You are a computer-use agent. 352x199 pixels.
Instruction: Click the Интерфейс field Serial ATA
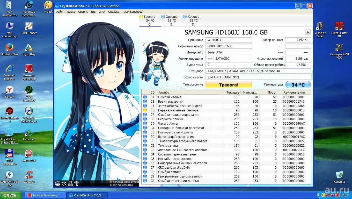(x=229, y=52)
